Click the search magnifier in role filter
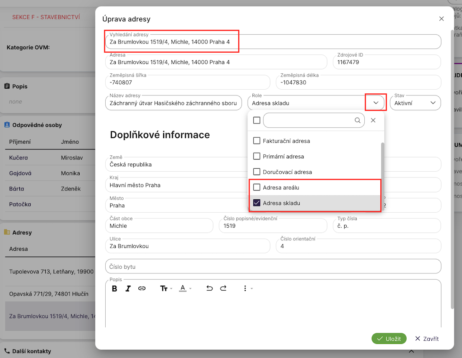Viewport: 462px width, 358px height. click(358, 120)
